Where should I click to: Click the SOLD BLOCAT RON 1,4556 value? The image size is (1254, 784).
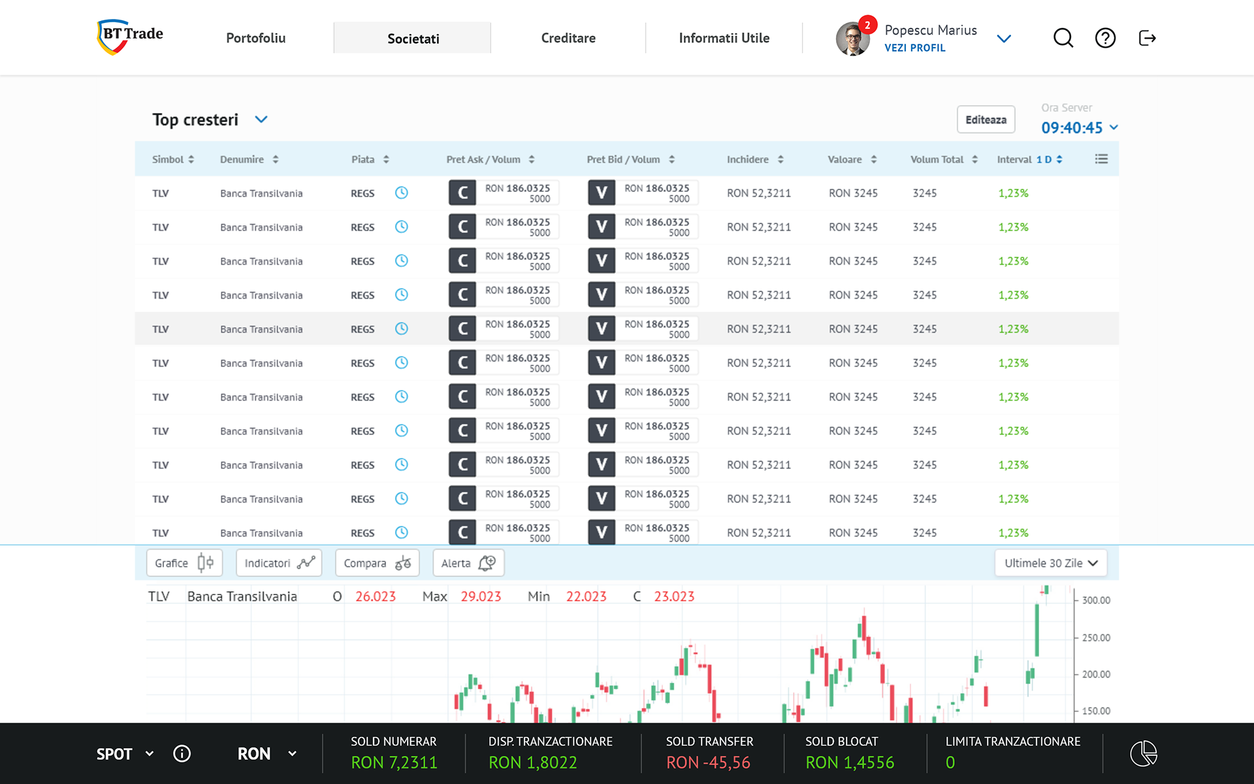(850, 762)
